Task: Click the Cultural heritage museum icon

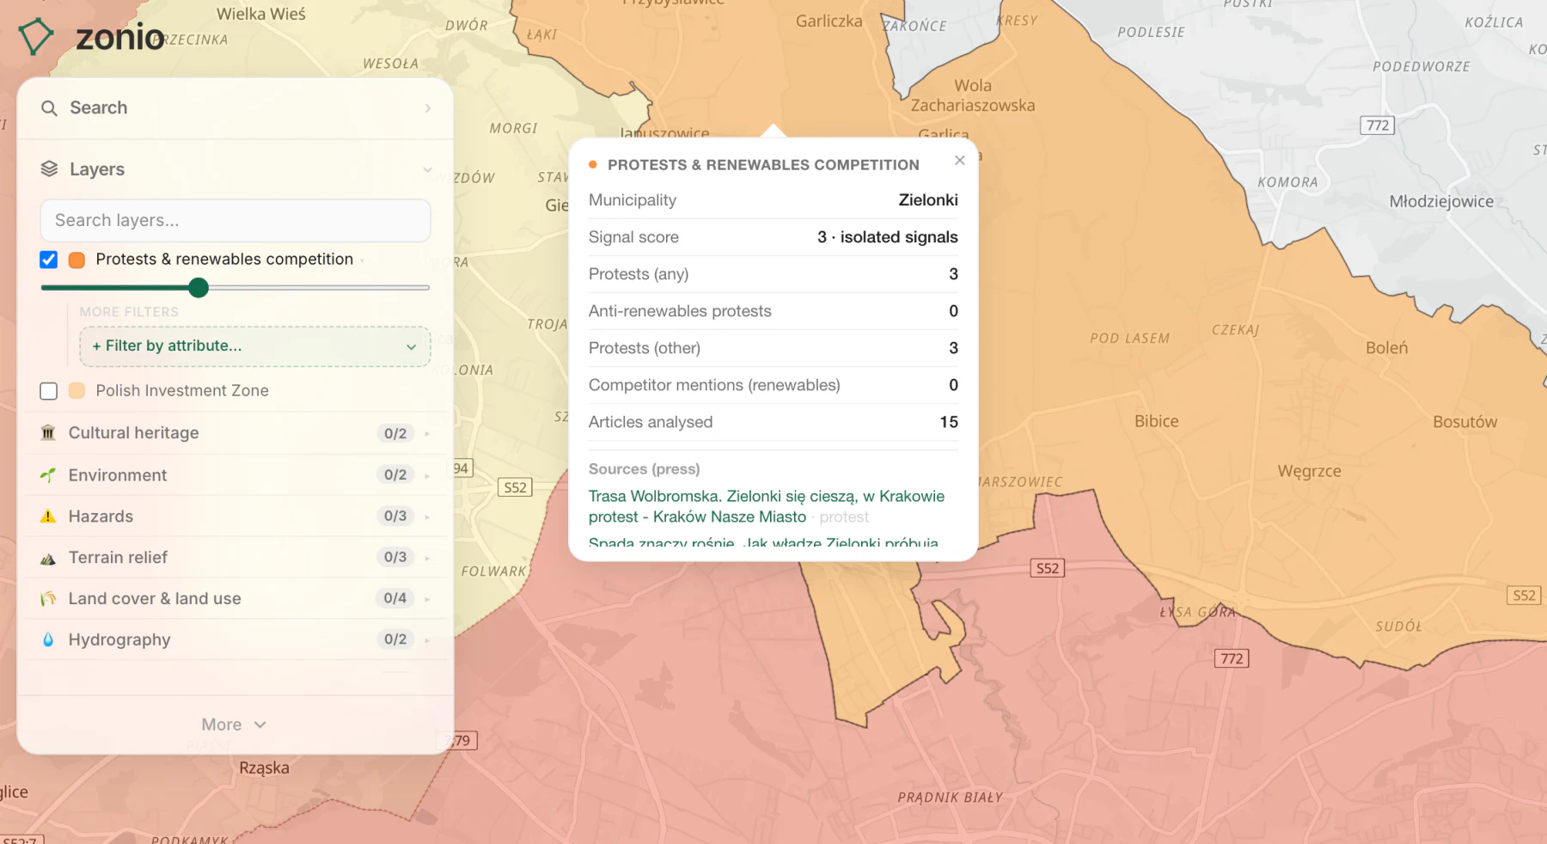Action: [48, 433]
